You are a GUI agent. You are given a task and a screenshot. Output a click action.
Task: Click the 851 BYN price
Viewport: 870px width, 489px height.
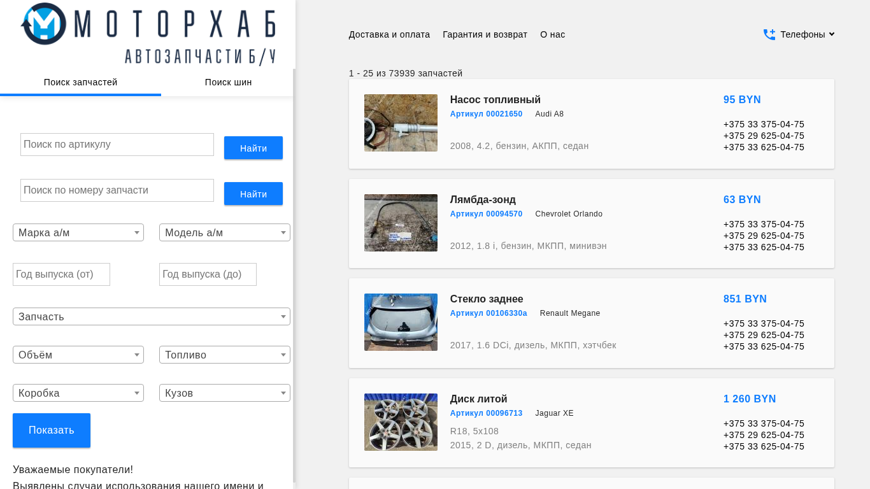point(745,299)
